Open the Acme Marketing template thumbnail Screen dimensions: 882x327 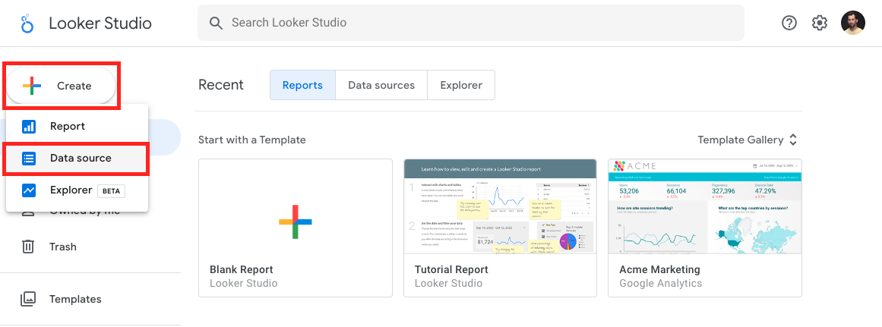coord(704,206)
